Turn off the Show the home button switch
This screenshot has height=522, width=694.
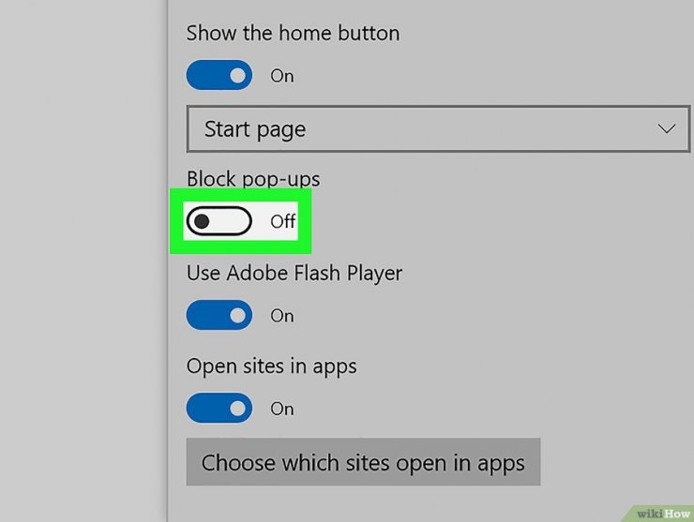point(219,75)
